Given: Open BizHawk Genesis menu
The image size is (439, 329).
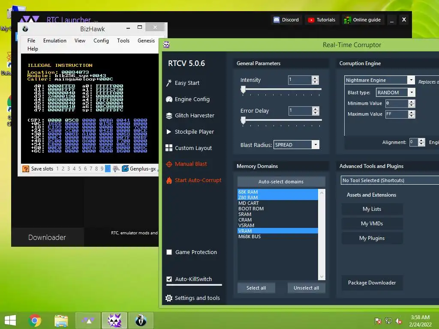Looking at the screenshot, I should point(146,41).
